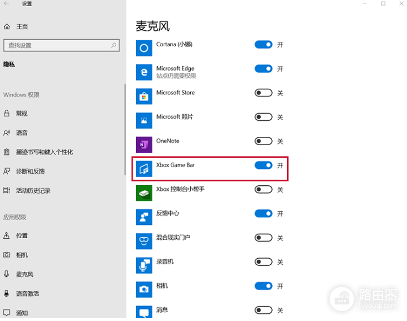The image size is (407, 321).
Task: Turn on OneNote microphone toggle
Action: pos(263,141)
